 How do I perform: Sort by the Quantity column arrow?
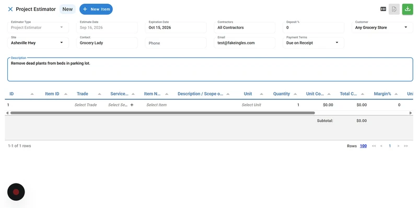(x=295, y=94)
